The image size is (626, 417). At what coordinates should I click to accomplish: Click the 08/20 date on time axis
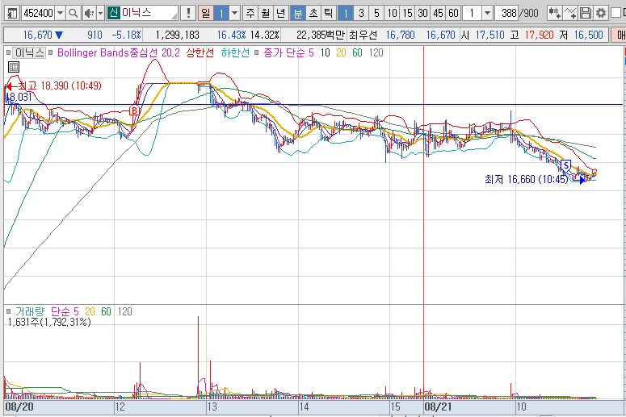point(19,407)
